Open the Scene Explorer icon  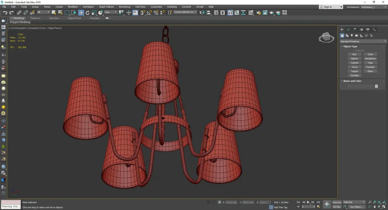coord(216,13)
